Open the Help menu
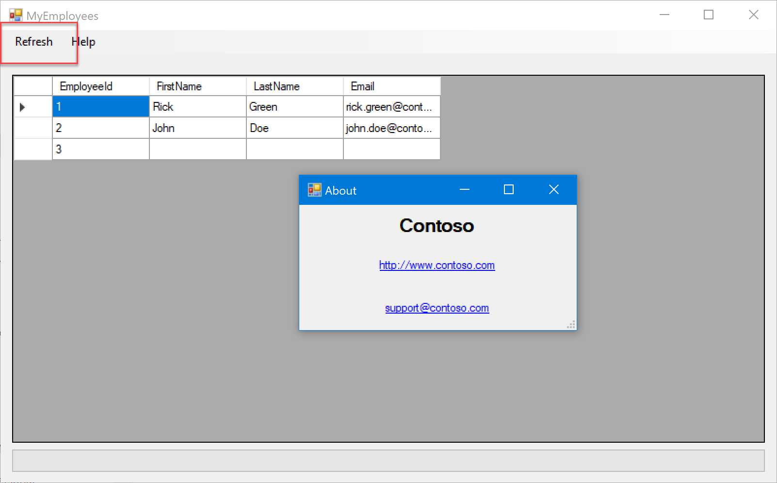 click(83, 41)
